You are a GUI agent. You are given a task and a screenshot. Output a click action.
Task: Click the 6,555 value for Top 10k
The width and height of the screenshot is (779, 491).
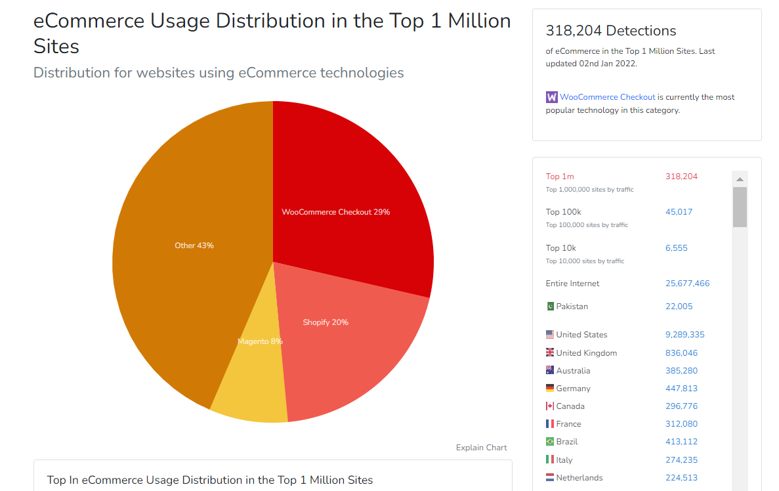tap(676, 248)
